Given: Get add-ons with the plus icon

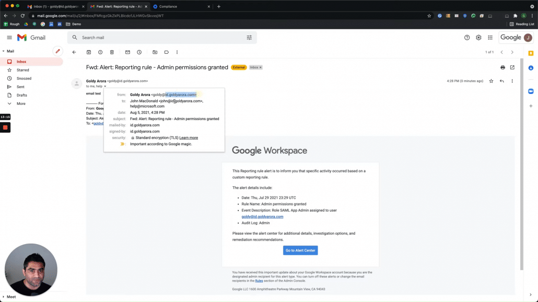Looking at the screenshot, I should click(x=531, y=106).
